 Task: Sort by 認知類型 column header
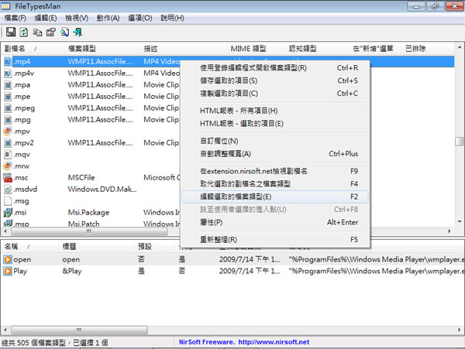click(x=317, y=49)
